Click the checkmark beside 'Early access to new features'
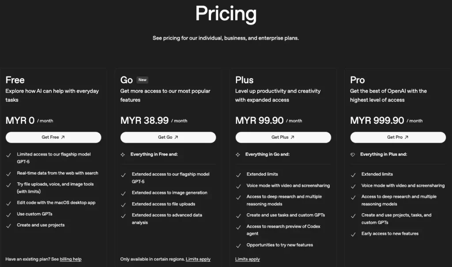The width and height of the screenshot is (452, 267). tap(354, 234)
